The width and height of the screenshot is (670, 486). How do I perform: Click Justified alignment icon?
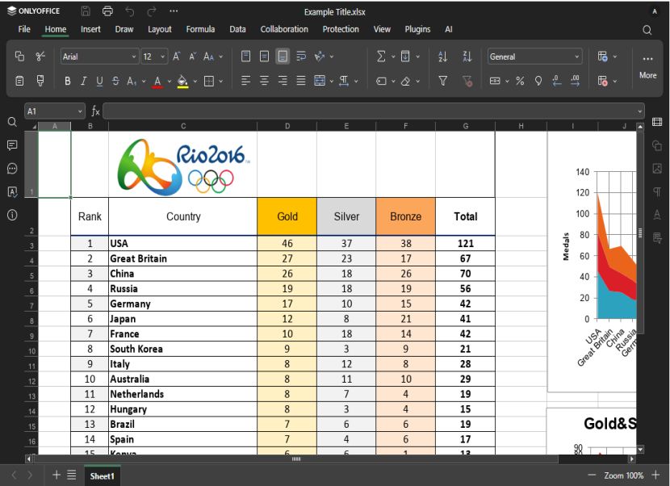[301, 81]
